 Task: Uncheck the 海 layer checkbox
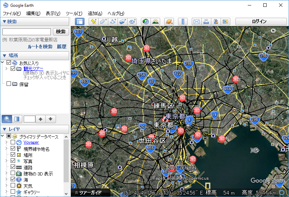click(13, 179)
